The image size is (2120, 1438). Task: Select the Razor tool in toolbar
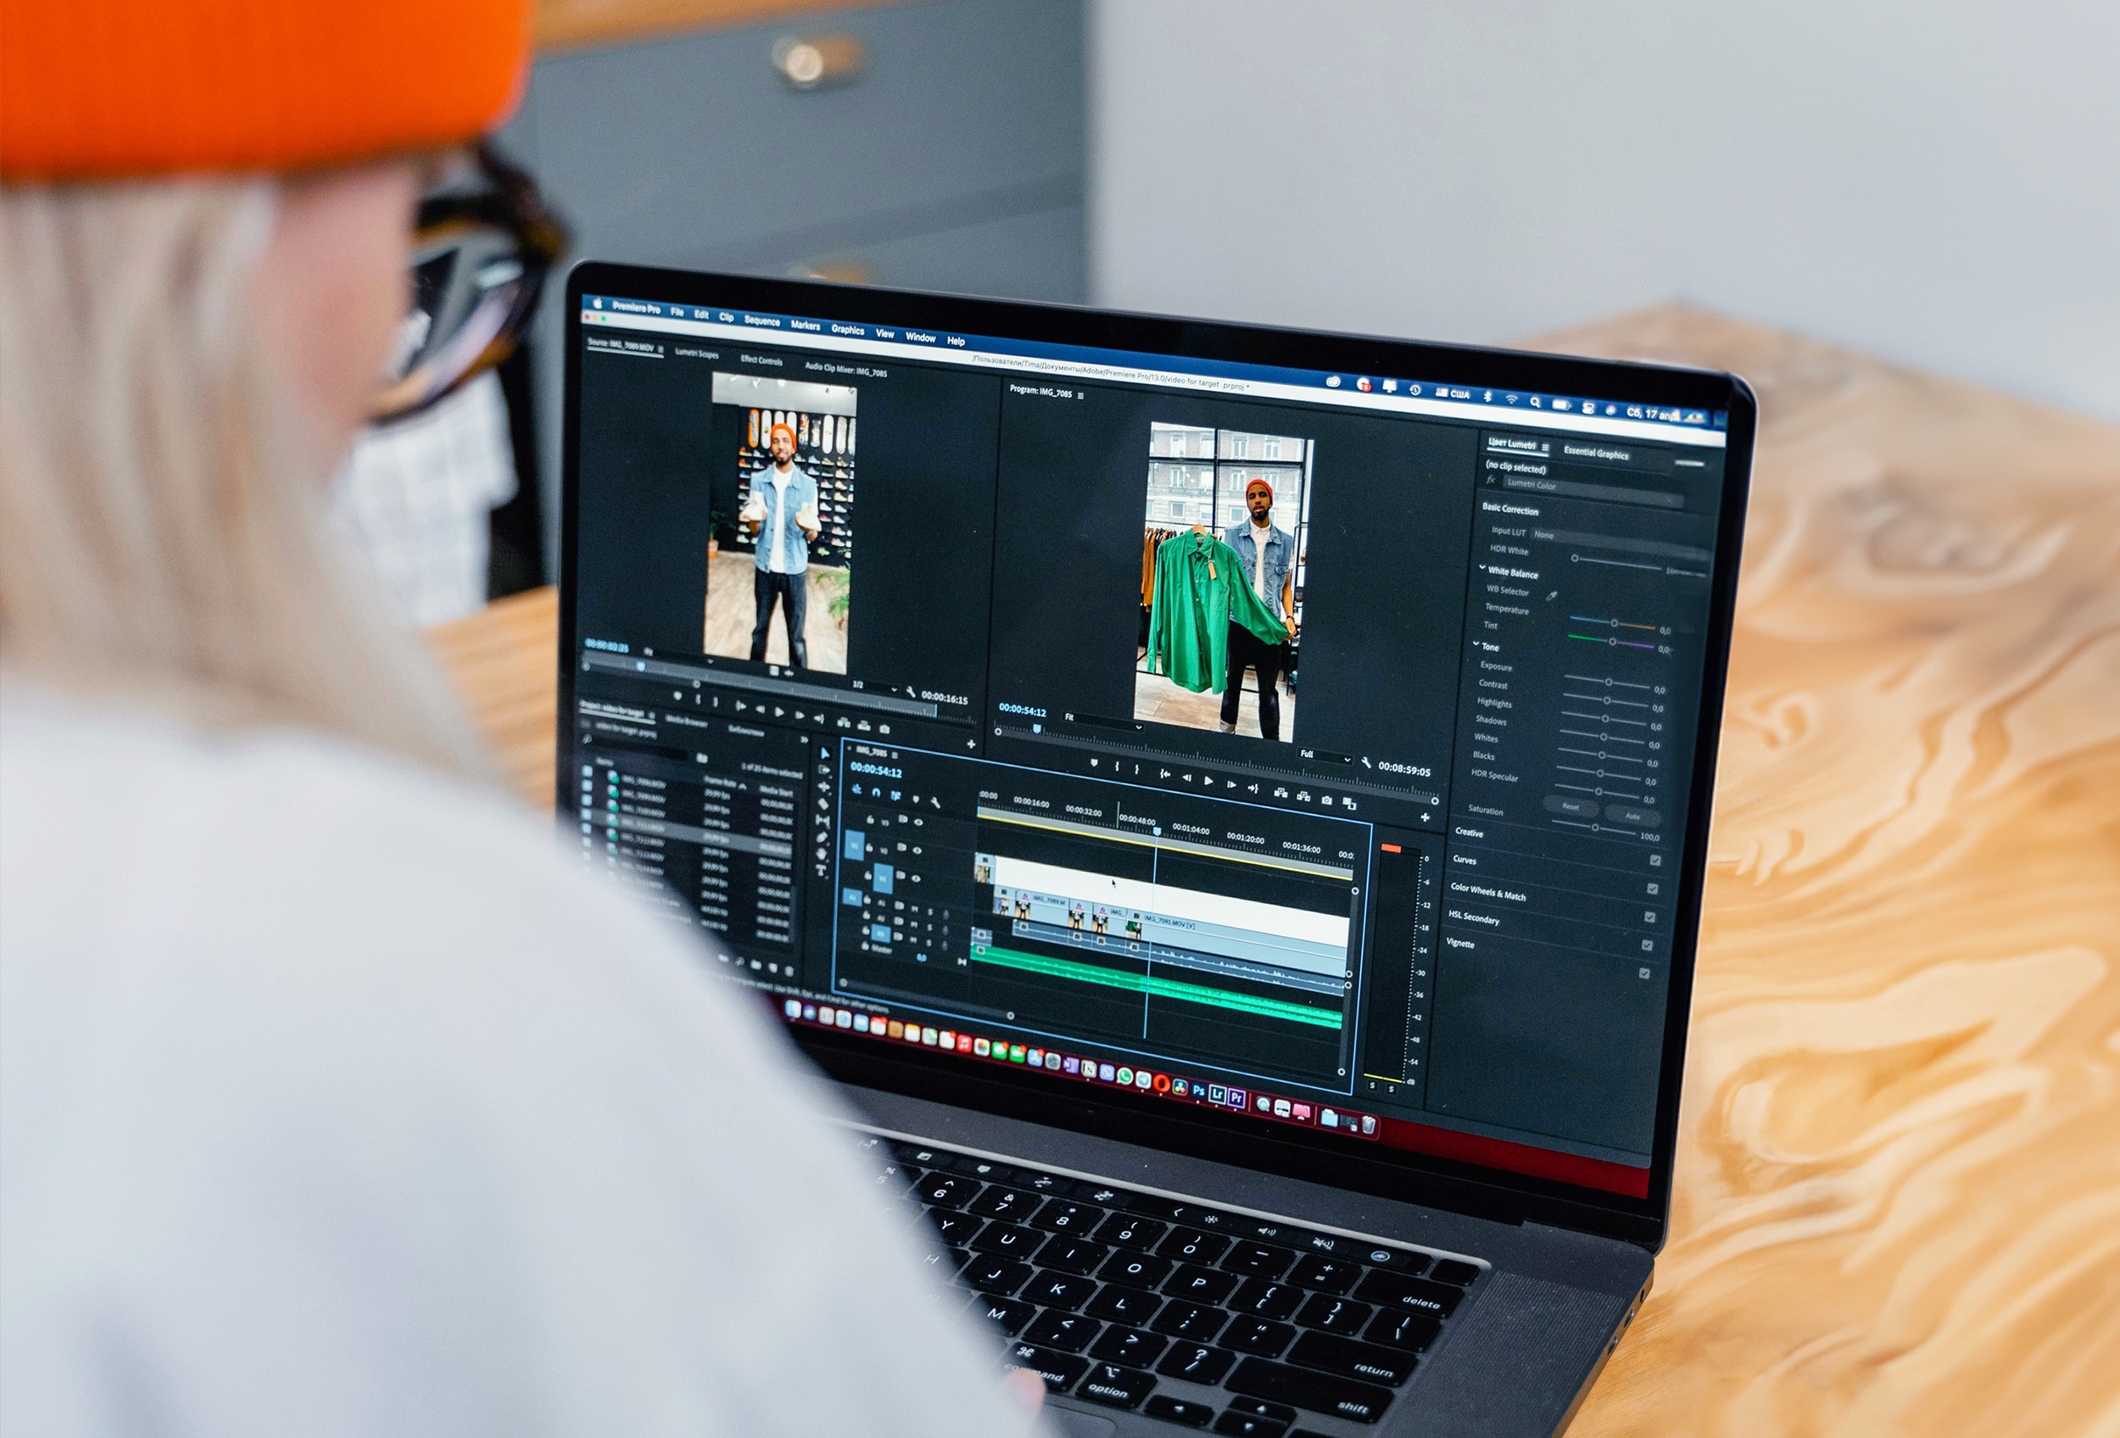823,805
